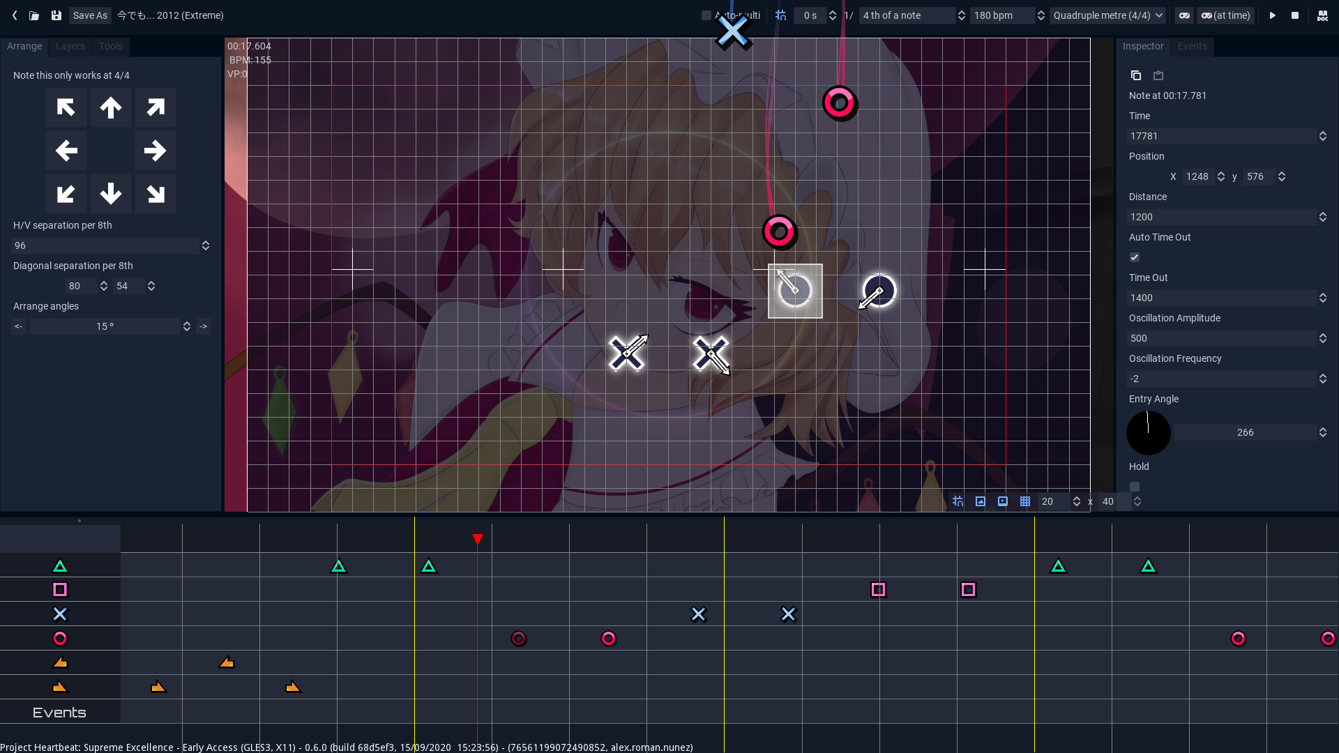Open a chart with the folder icon
This screenshot has width=1339, height=753.
(34, 15)
